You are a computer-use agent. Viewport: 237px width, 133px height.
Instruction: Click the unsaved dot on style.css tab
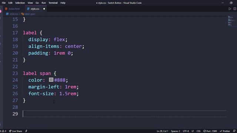44,9
